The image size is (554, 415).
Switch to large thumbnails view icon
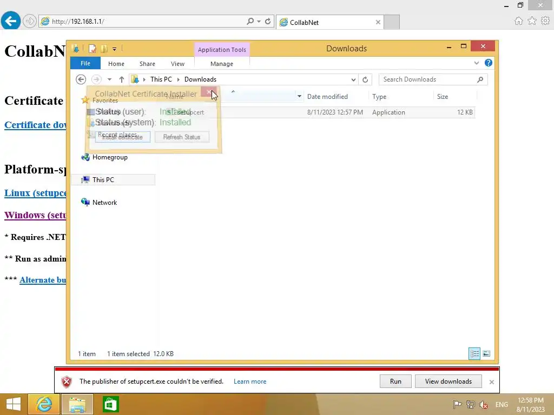[486, 353]
